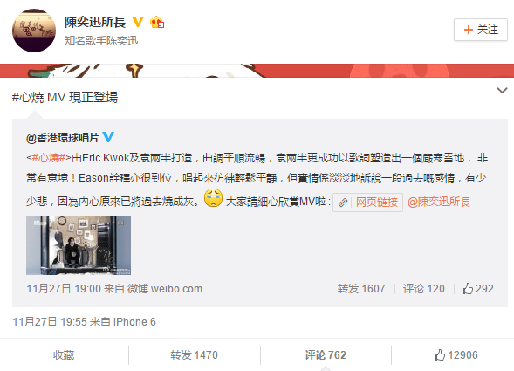Screen dimensions: 514x371
Task: Expand the post options chevron arrow
Action: click(x=502, y=91)
